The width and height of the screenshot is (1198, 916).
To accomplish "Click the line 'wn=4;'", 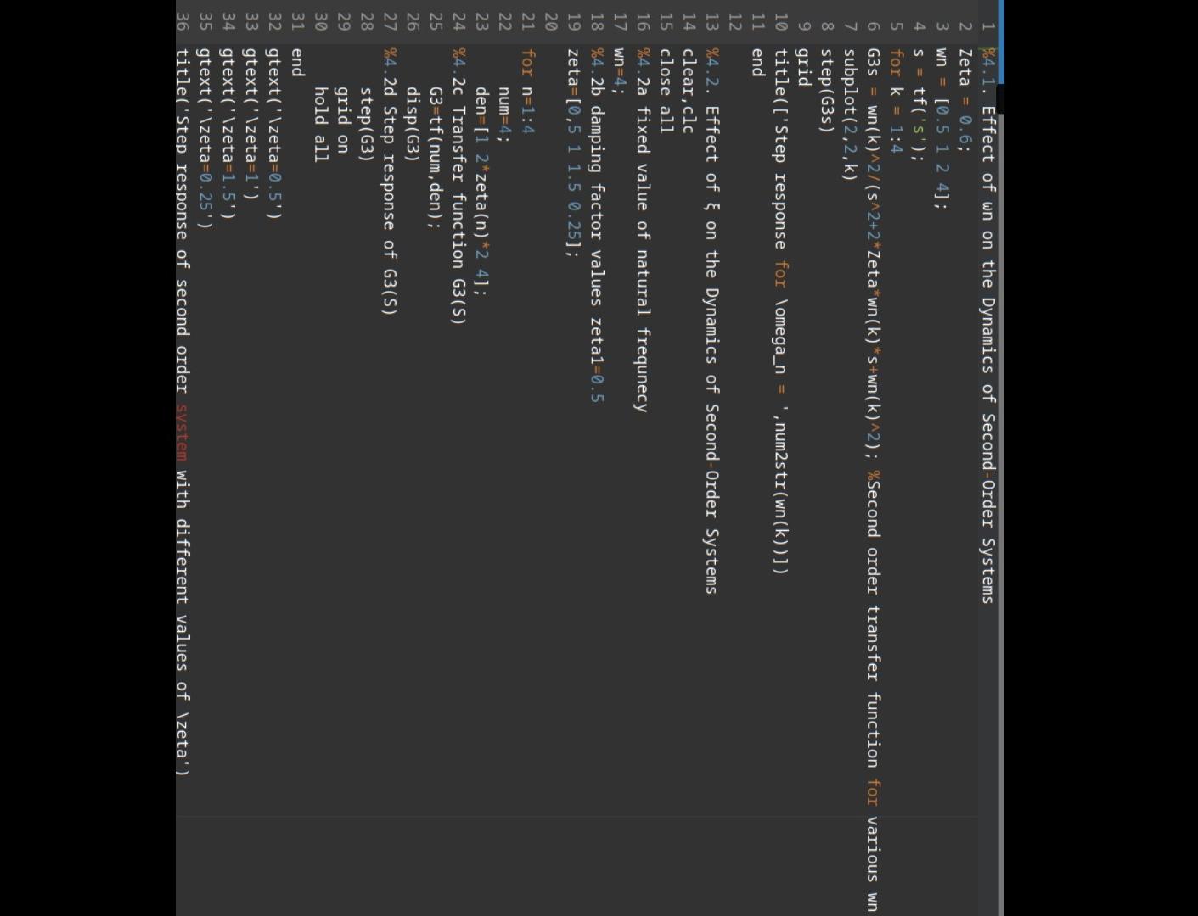I will point(620,72).
